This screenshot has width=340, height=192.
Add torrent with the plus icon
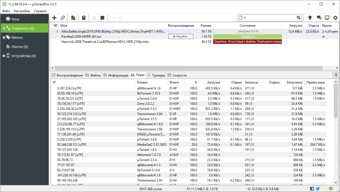(54, 18)
